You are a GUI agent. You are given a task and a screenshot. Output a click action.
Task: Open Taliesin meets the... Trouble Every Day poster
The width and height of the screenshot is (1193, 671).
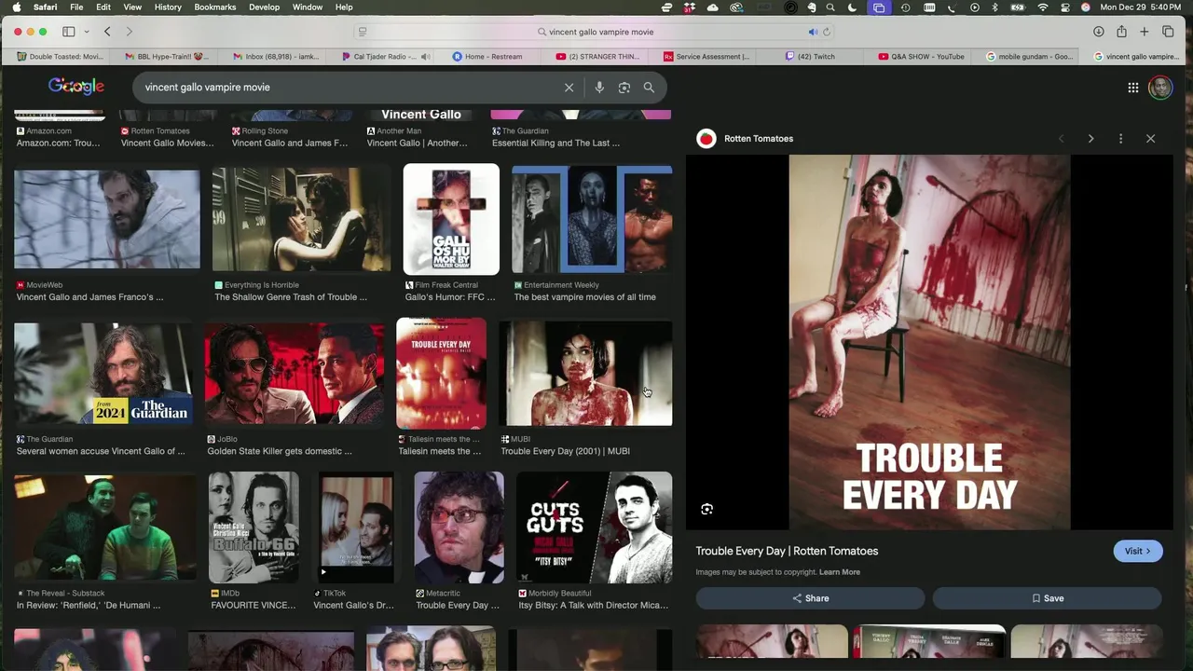(x=441, y=373)
